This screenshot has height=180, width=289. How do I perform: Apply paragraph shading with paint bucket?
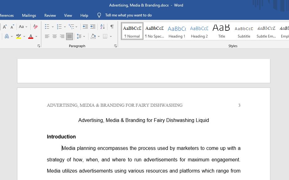click(x=93, y=36)
